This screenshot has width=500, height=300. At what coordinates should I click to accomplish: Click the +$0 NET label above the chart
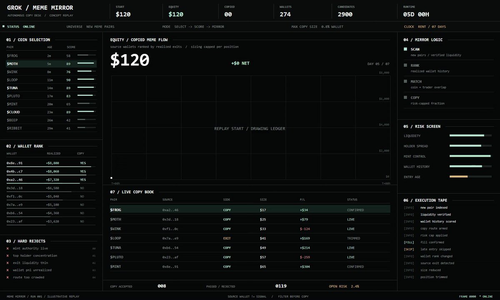point(240,63)
